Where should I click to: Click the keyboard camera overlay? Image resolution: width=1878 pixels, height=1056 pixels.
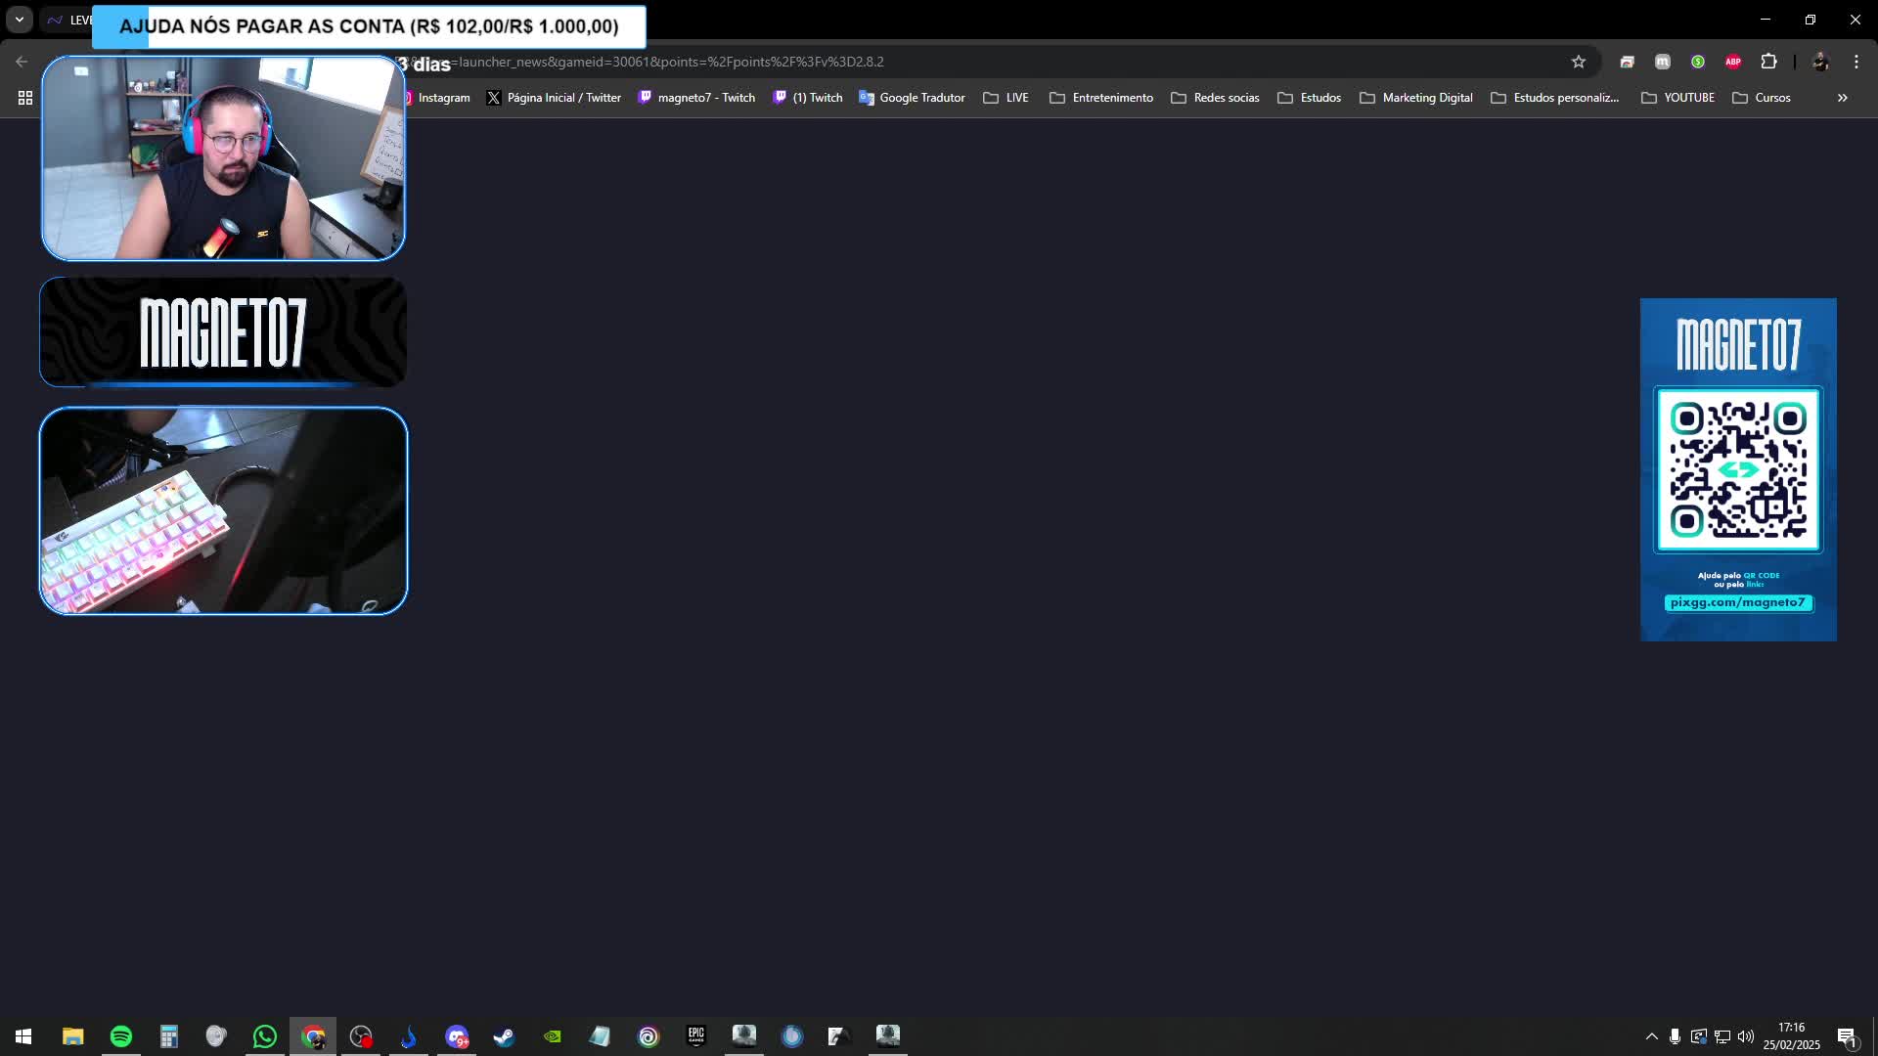tap(223, 511)
